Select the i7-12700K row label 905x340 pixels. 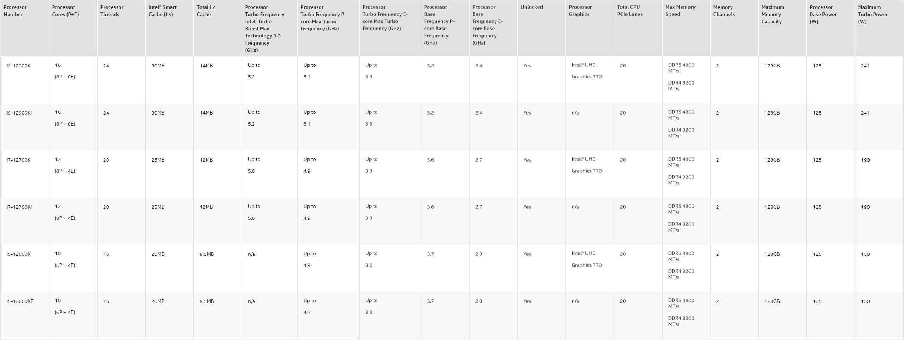[x=19, y=160]
